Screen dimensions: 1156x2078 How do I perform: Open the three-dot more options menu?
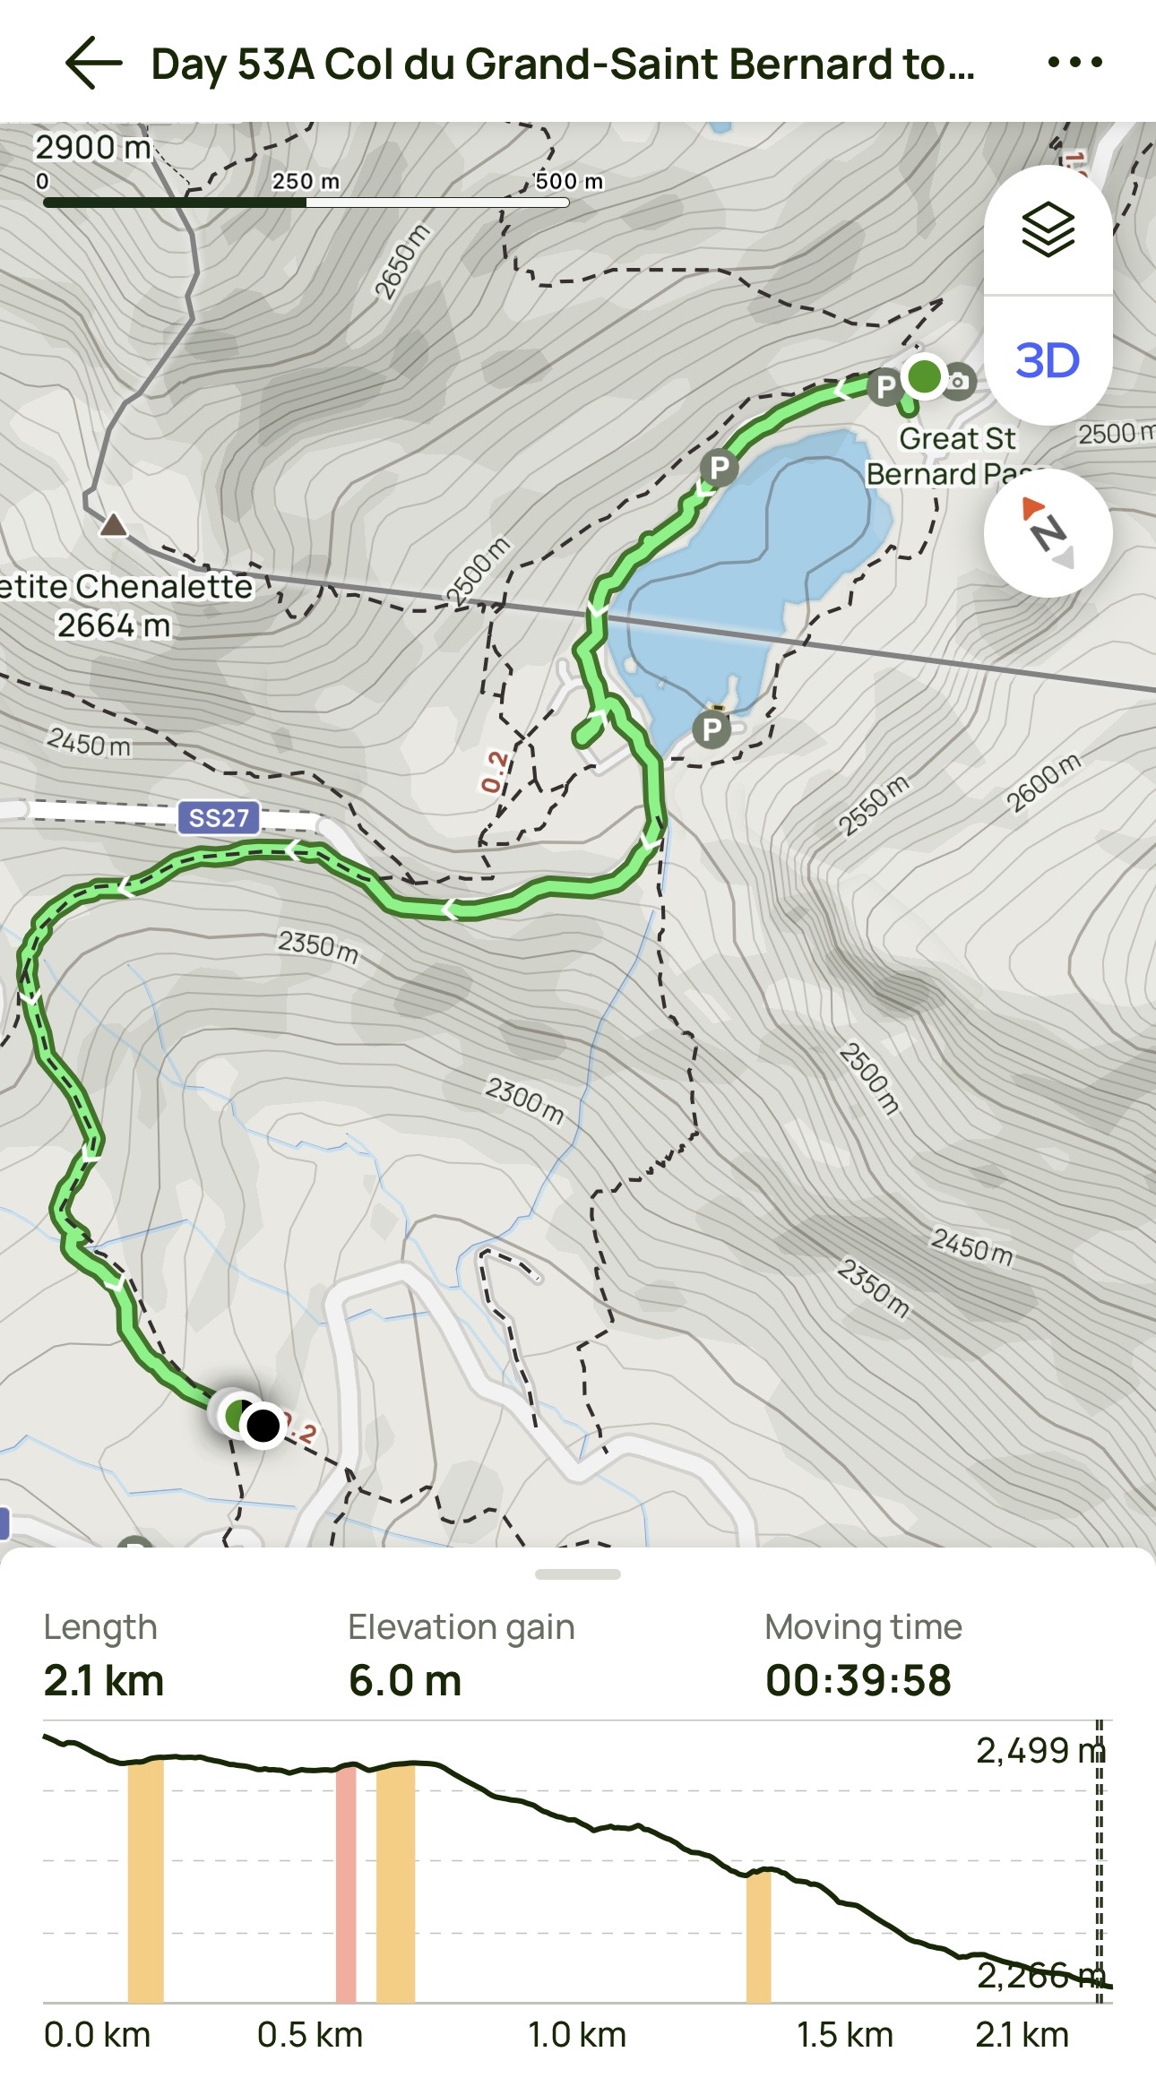pyautogui.click(x=1074, y=63)
